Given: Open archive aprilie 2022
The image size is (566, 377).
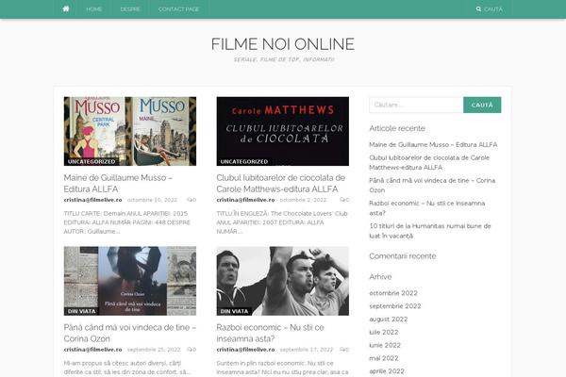Looking at the screenshot, I should (387, 371).
